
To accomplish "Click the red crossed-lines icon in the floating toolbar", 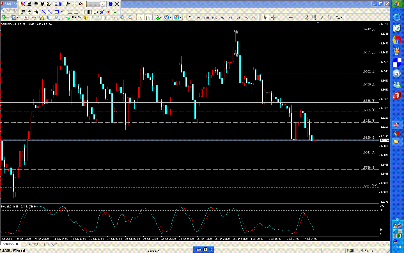I will [75, 4].
